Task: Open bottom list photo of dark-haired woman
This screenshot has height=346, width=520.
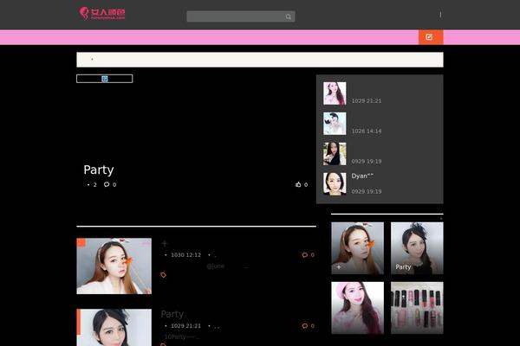Action: [x=114, y=328]
